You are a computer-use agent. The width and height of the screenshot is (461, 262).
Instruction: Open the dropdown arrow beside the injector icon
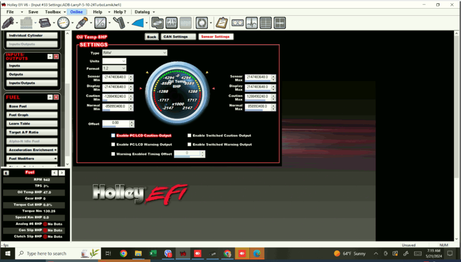[17, 23]
